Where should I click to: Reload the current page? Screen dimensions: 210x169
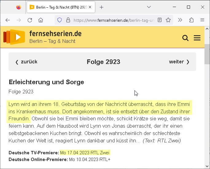[30, 20]
